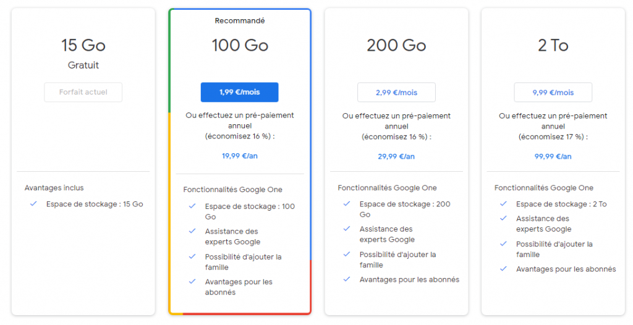
Task: Click checkmark beside Espace de stockage : 15 Go
Action: pyautogui.click(x=33, y=204)
